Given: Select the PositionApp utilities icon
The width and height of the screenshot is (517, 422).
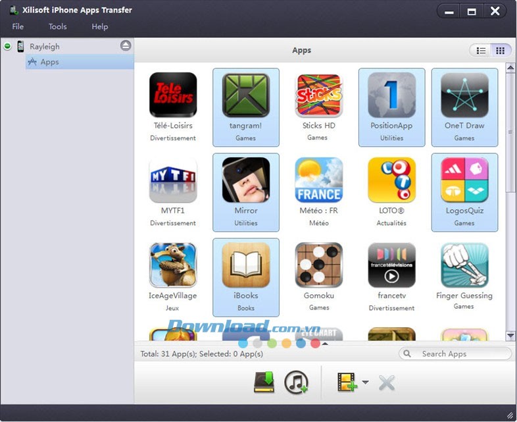Looking at the screenshot, I should coord(392,95).
